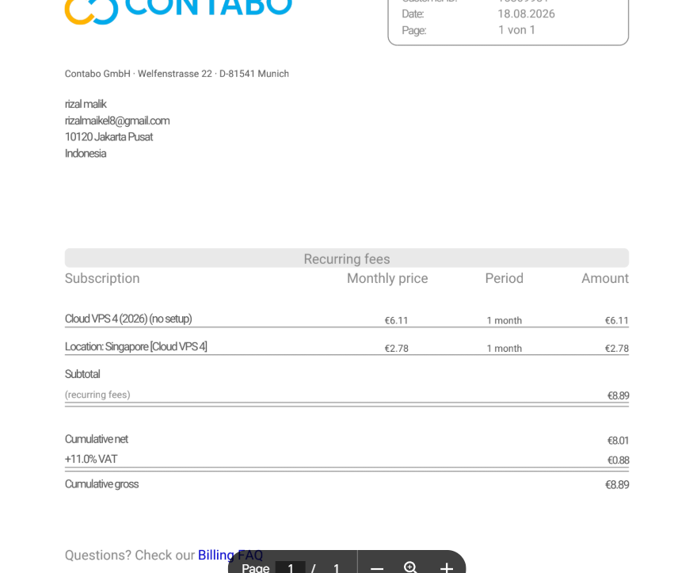This screenshot has width=693, height=573.
Task: Select the Contabo GmbH Welfenstrasse address line
Action: point(177,74)
